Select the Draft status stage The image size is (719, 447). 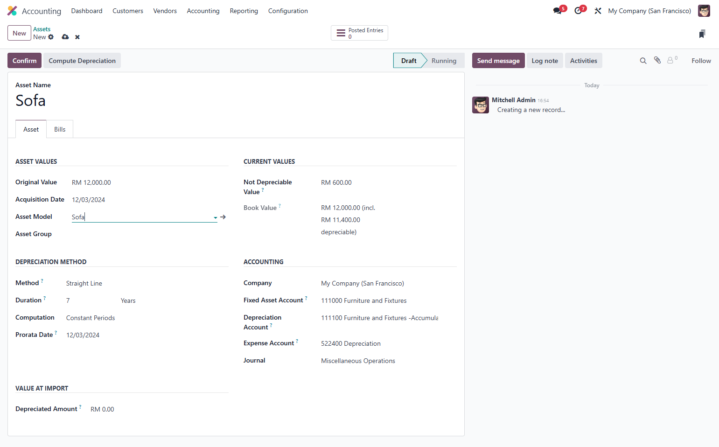point(409,61)
